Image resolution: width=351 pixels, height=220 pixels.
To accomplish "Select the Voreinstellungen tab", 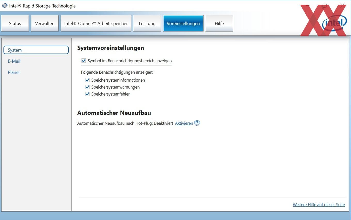I will click(183, 23).
